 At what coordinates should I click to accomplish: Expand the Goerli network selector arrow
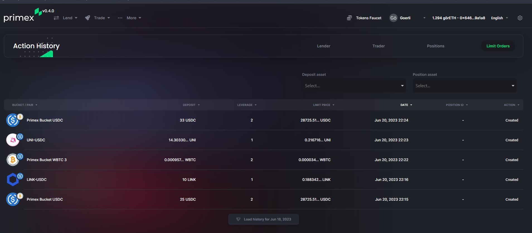[x=424, y=18]
